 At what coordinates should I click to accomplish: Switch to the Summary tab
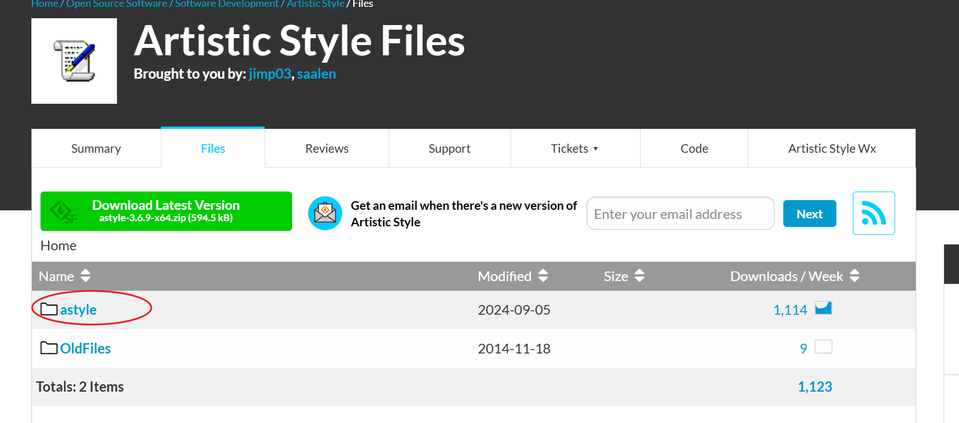pyautogui.click(x=96, y=148)
